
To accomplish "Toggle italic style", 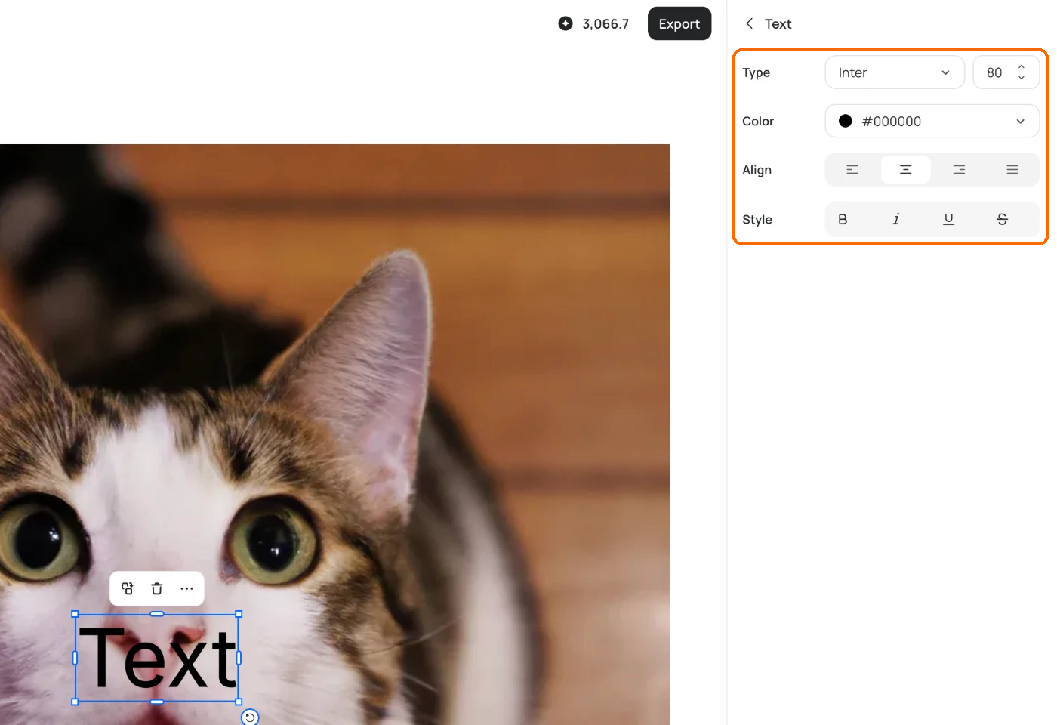I will click(896, 219).
